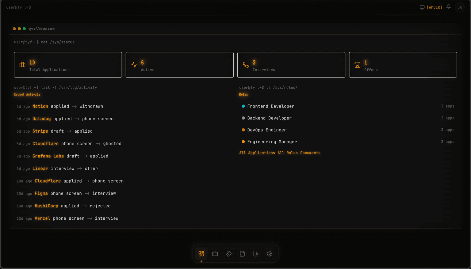
Task: Click the monitor icon beside [AMBER]
Action: [x=422, y=7]
